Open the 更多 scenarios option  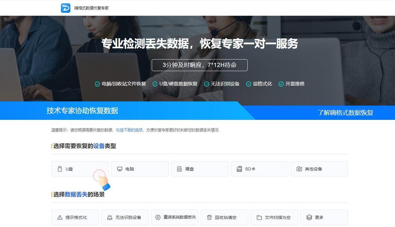[x=324, y=217]
